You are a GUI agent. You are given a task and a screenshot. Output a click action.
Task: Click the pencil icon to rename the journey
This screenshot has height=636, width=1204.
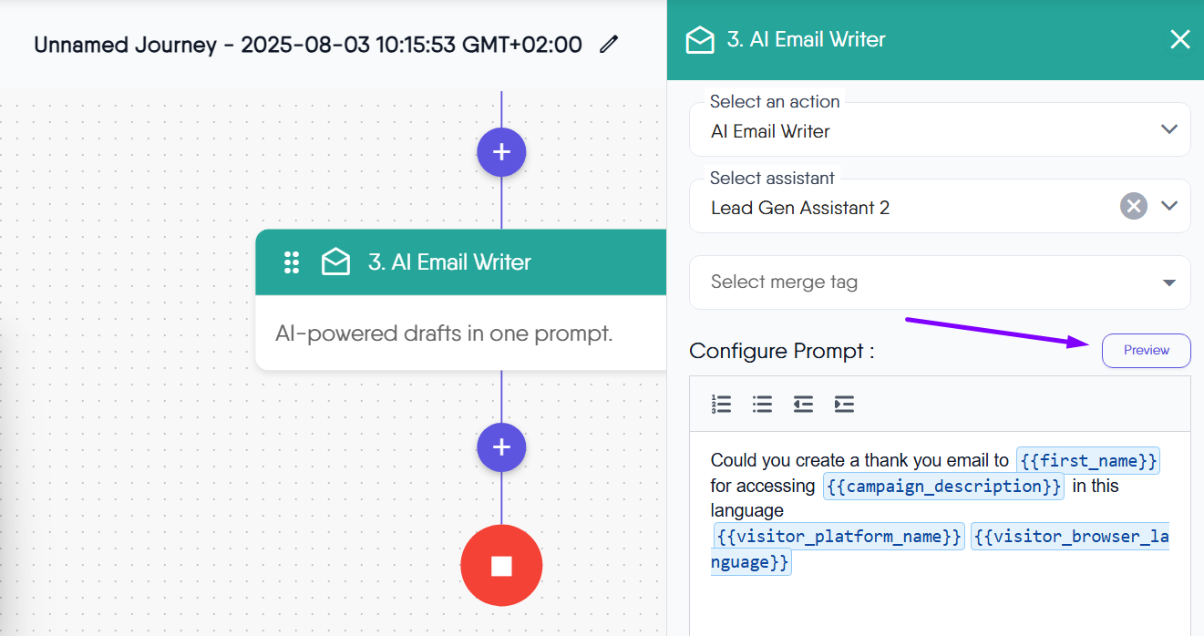coord(609,44)
